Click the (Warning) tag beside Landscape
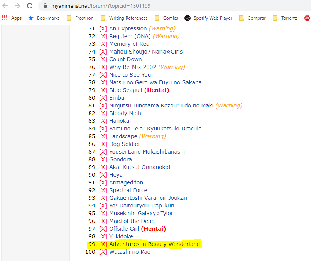Viewport: 311px width, 261px height. pos(152,136)
